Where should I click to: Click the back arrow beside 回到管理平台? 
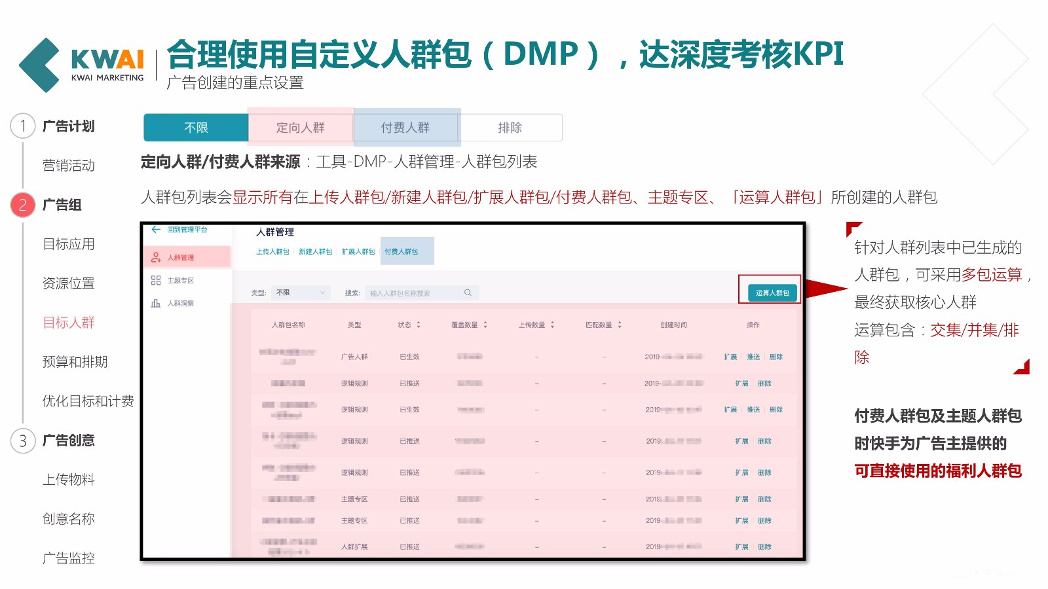156,230
